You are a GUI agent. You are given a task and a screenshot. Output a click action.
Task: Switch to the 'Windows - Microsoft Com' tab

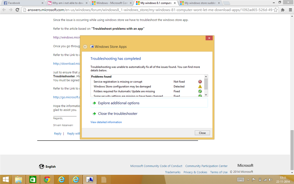112,3
